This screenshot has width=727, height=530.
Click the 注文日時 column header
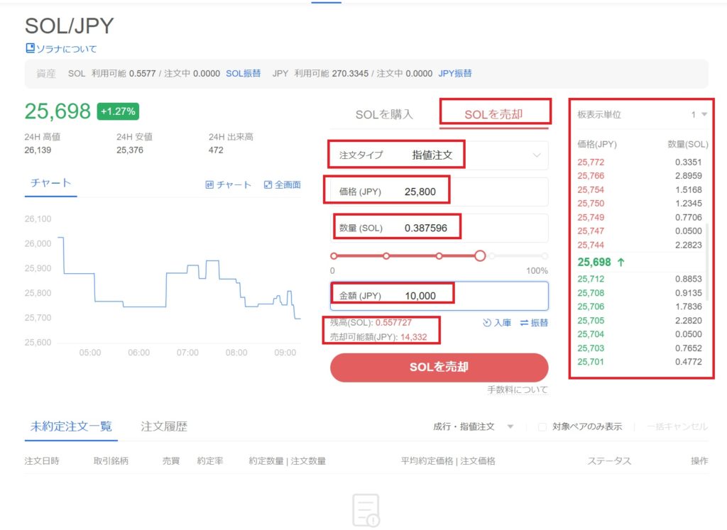(x=42, y=461)
